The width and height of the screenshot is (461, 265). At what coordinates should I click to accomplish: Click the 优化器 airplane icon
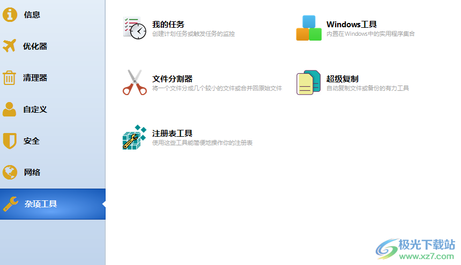pos(9,46)
